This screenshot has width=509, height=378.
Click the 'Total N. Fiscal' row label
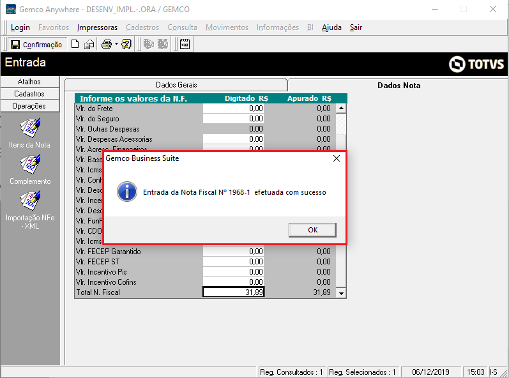(x=98, y=292)
